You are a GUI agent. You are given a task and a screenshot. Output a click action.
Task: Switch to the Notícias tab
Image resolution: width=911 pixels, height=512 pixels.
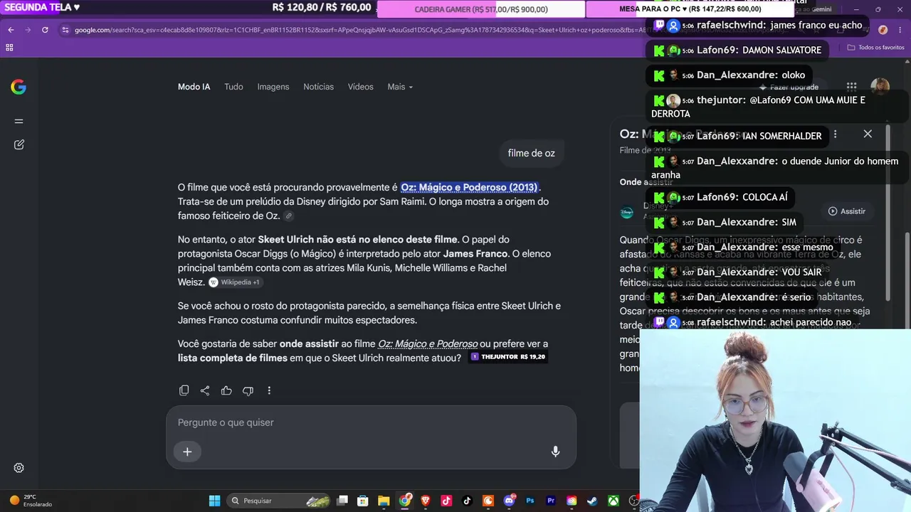[x=318, y=87]
